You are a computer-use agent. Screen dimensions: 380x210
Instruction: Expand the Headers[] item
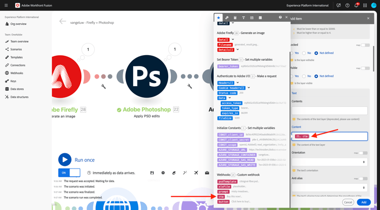[238, 83]
